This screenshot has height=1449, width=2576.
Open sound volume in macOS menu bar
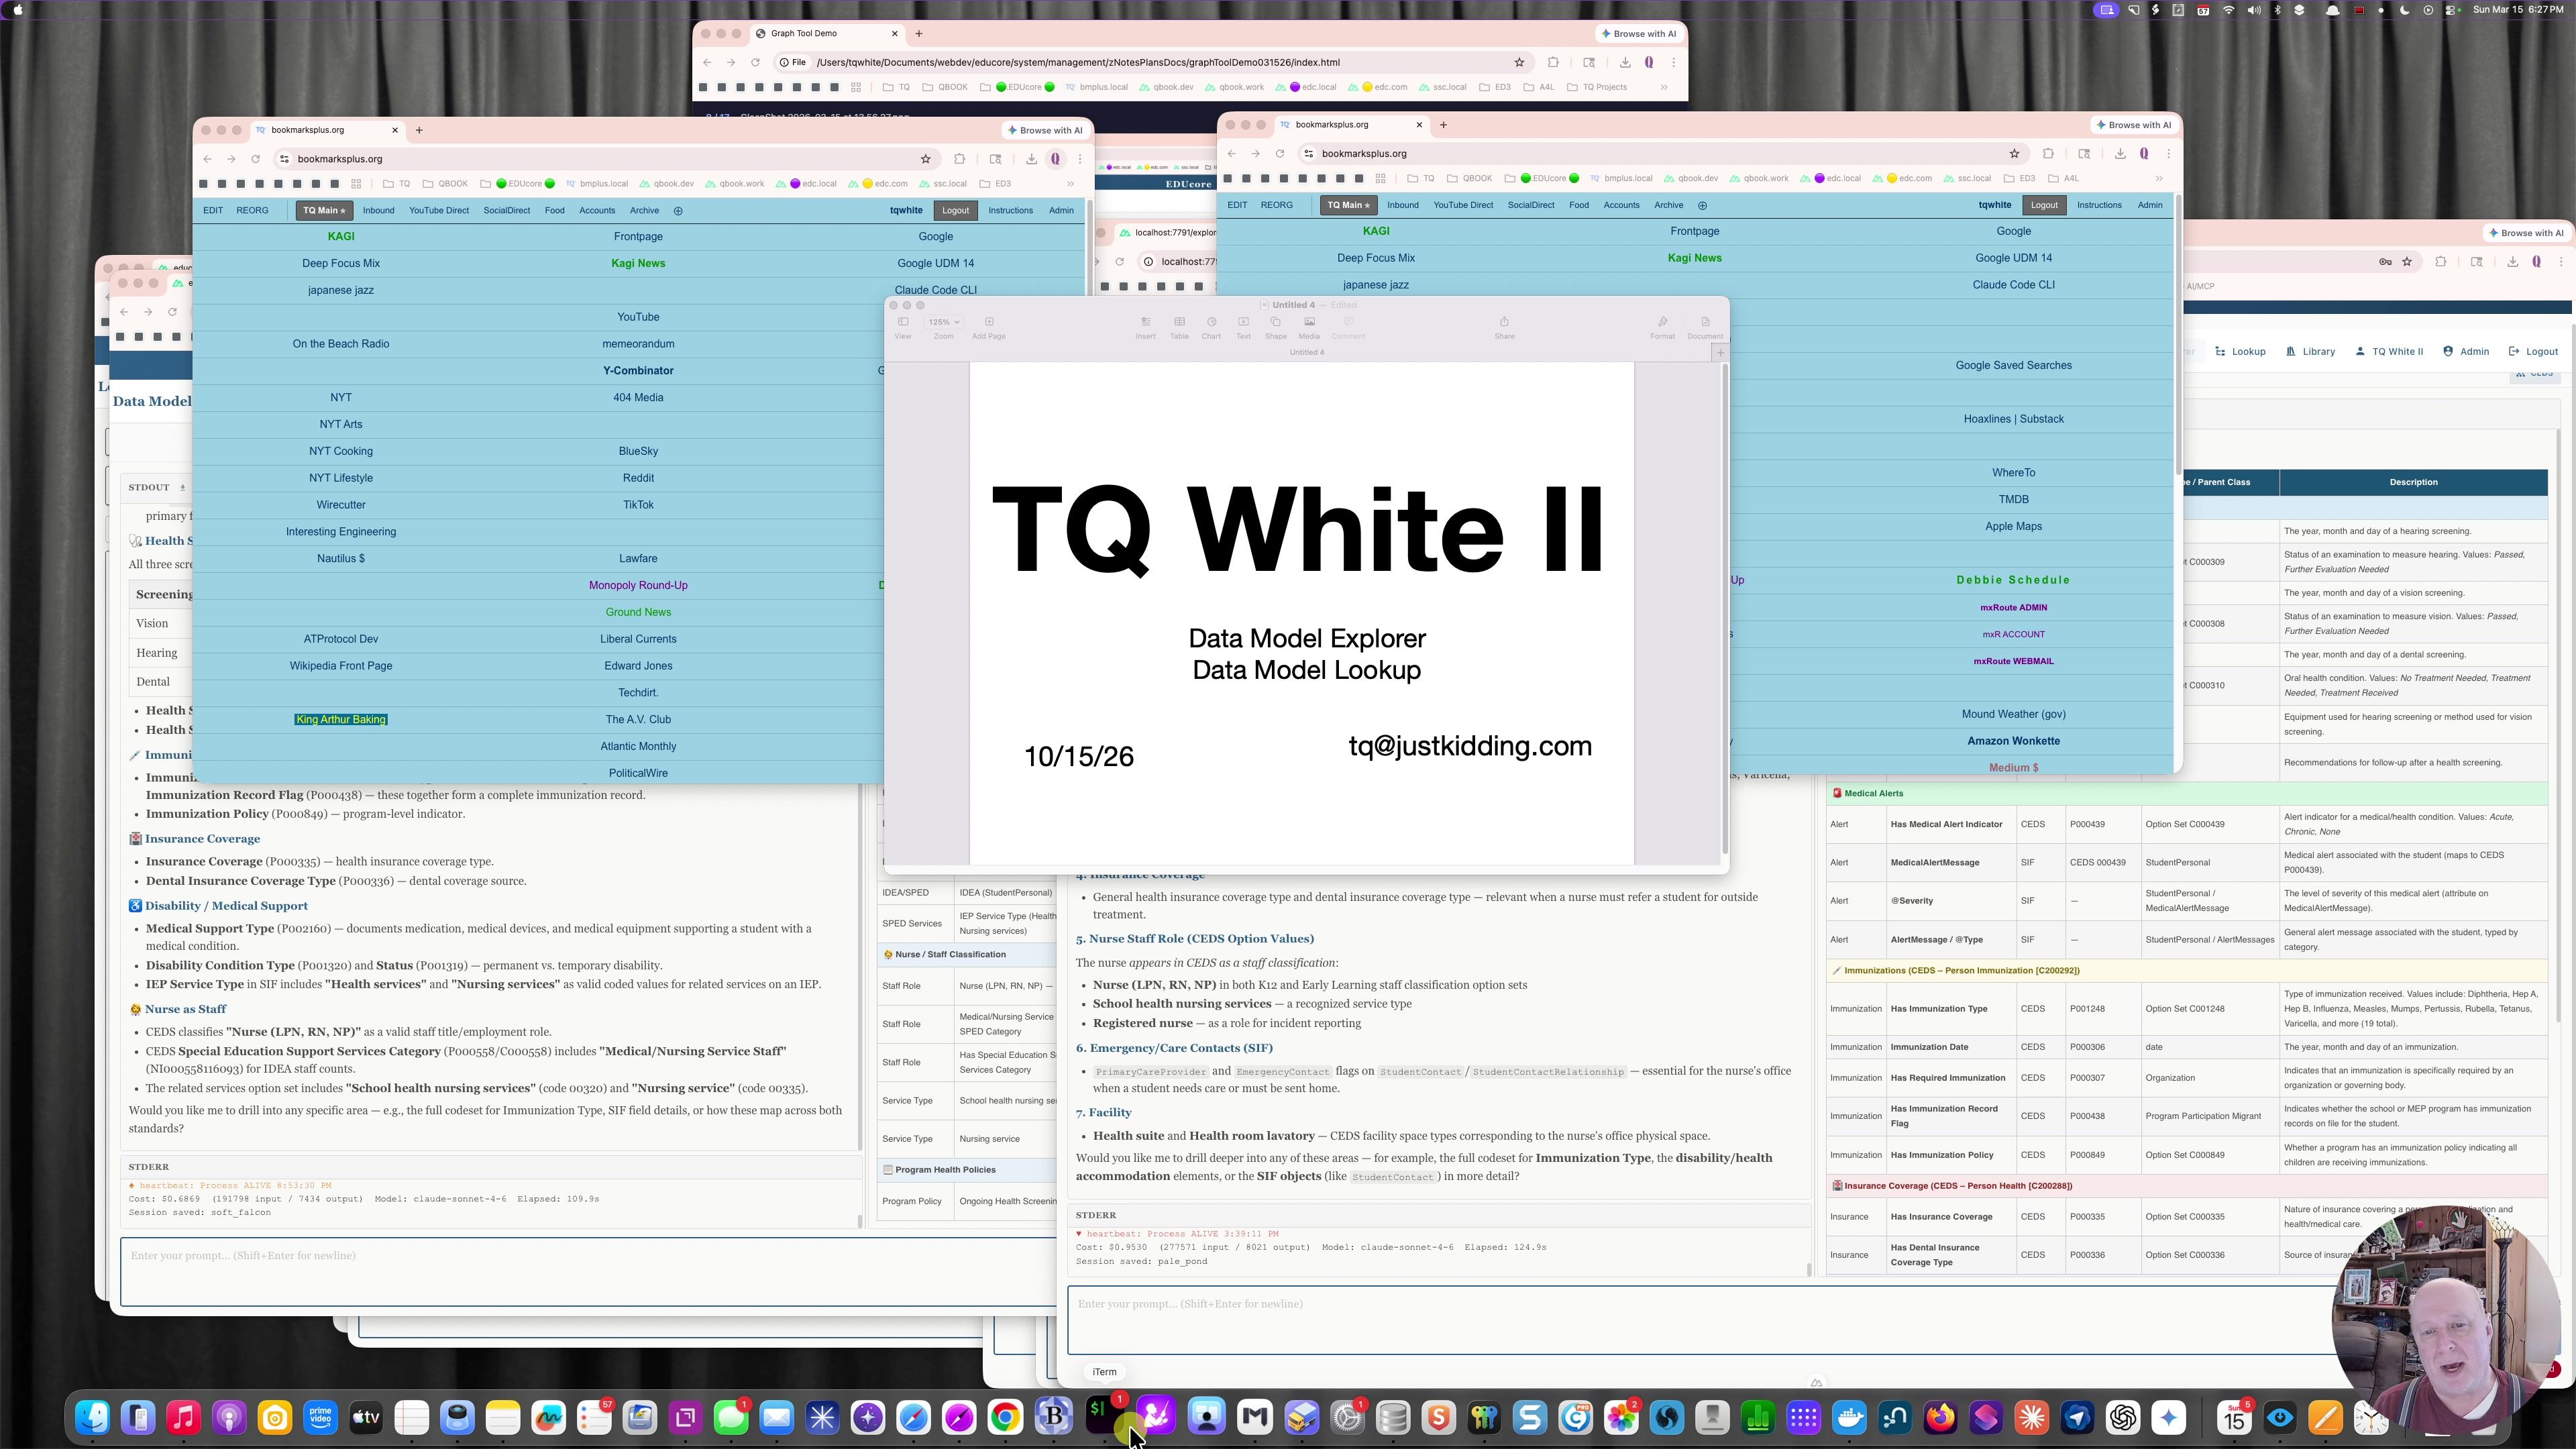pos(2254,10)
